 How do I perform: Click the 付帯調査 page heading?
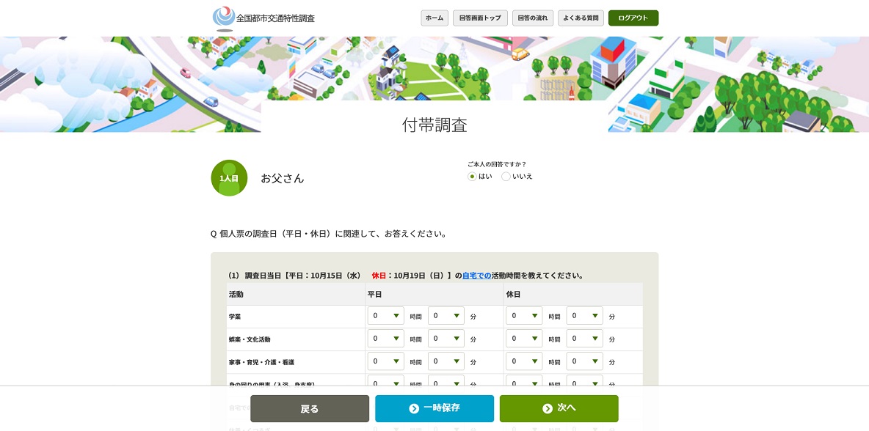(434, 125)
